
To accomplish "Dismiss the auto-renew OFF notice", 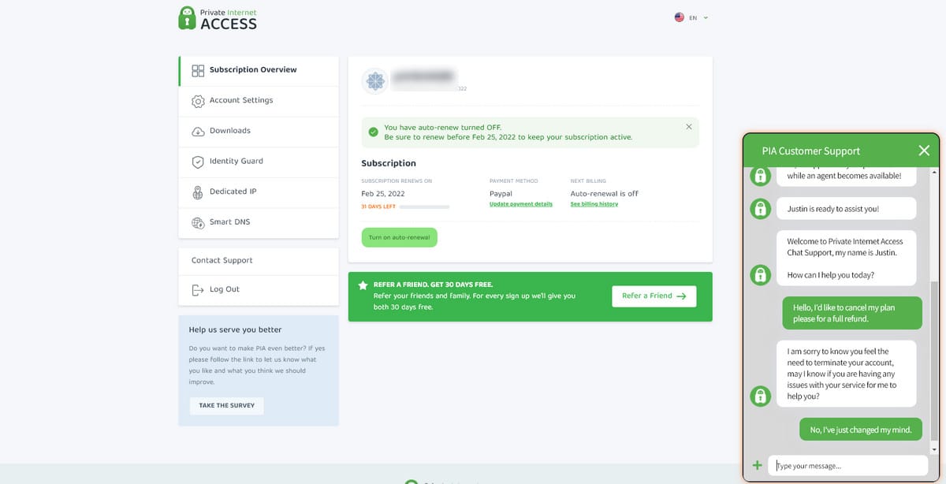I will (689, 126).
